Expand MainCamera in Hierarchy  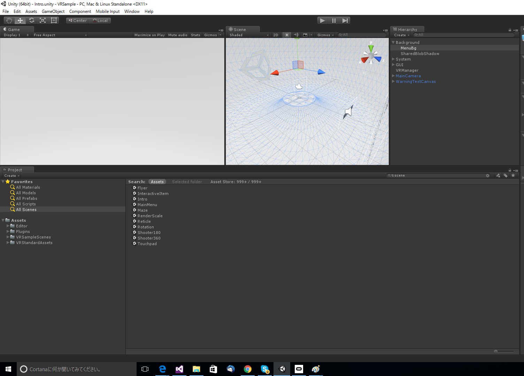point(393,76)
